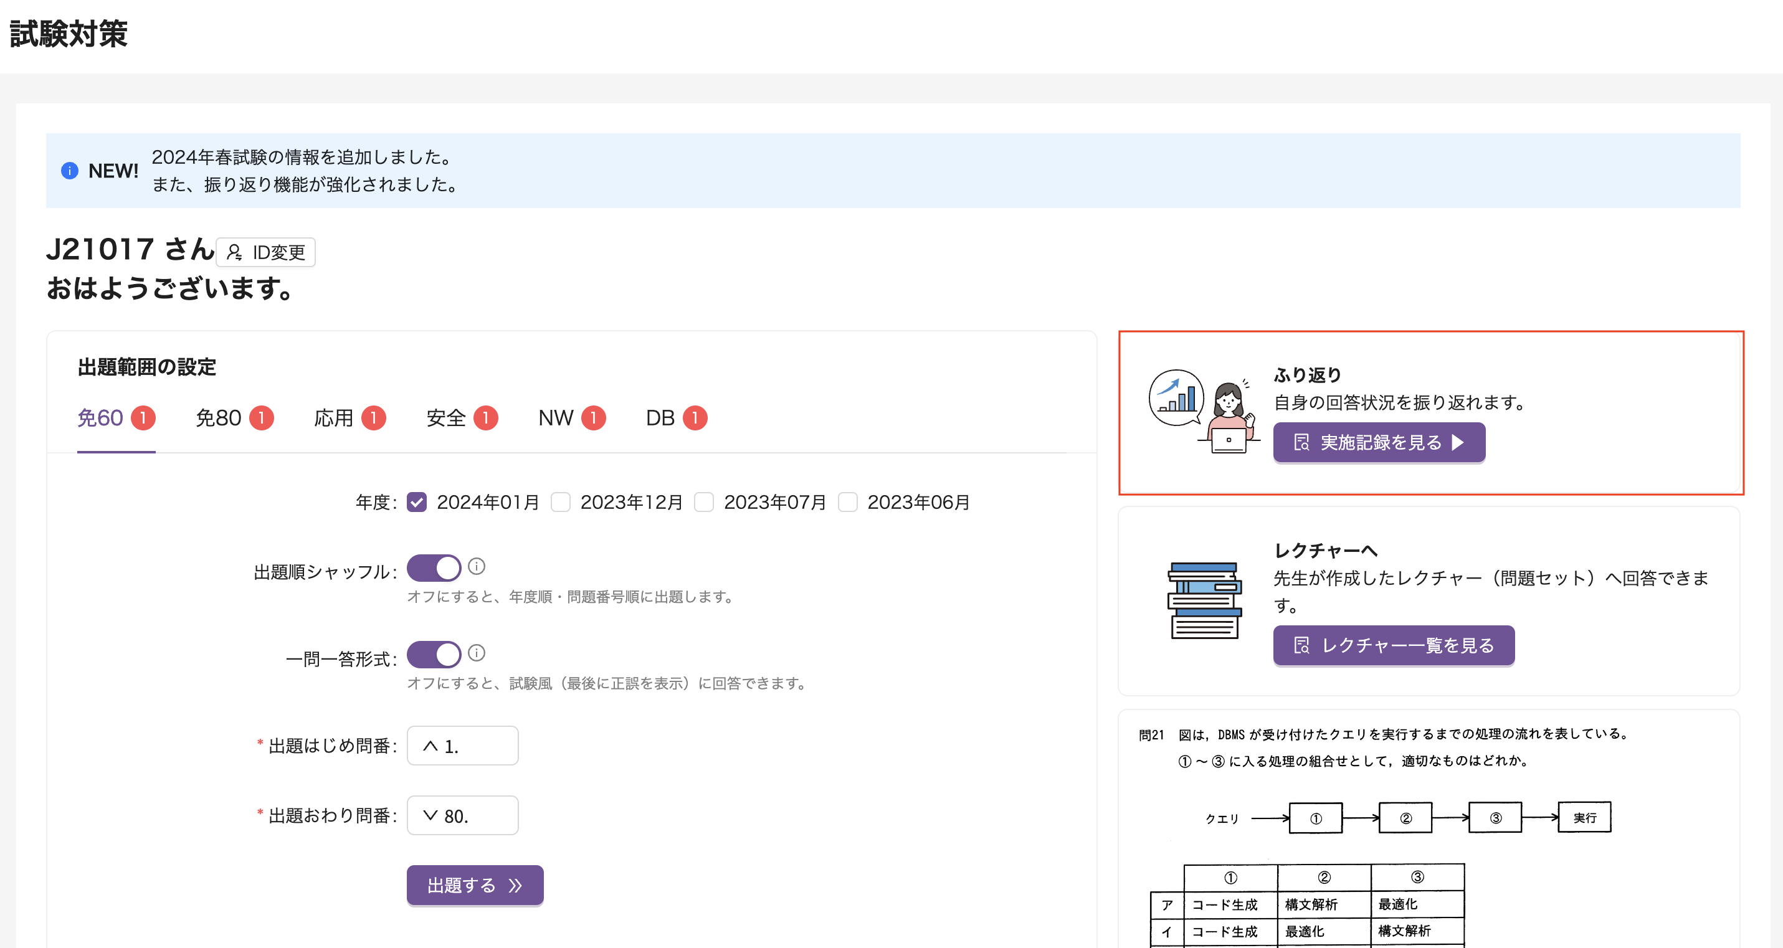Open the 出題はじめ問番 number selector

pos(462,745)
